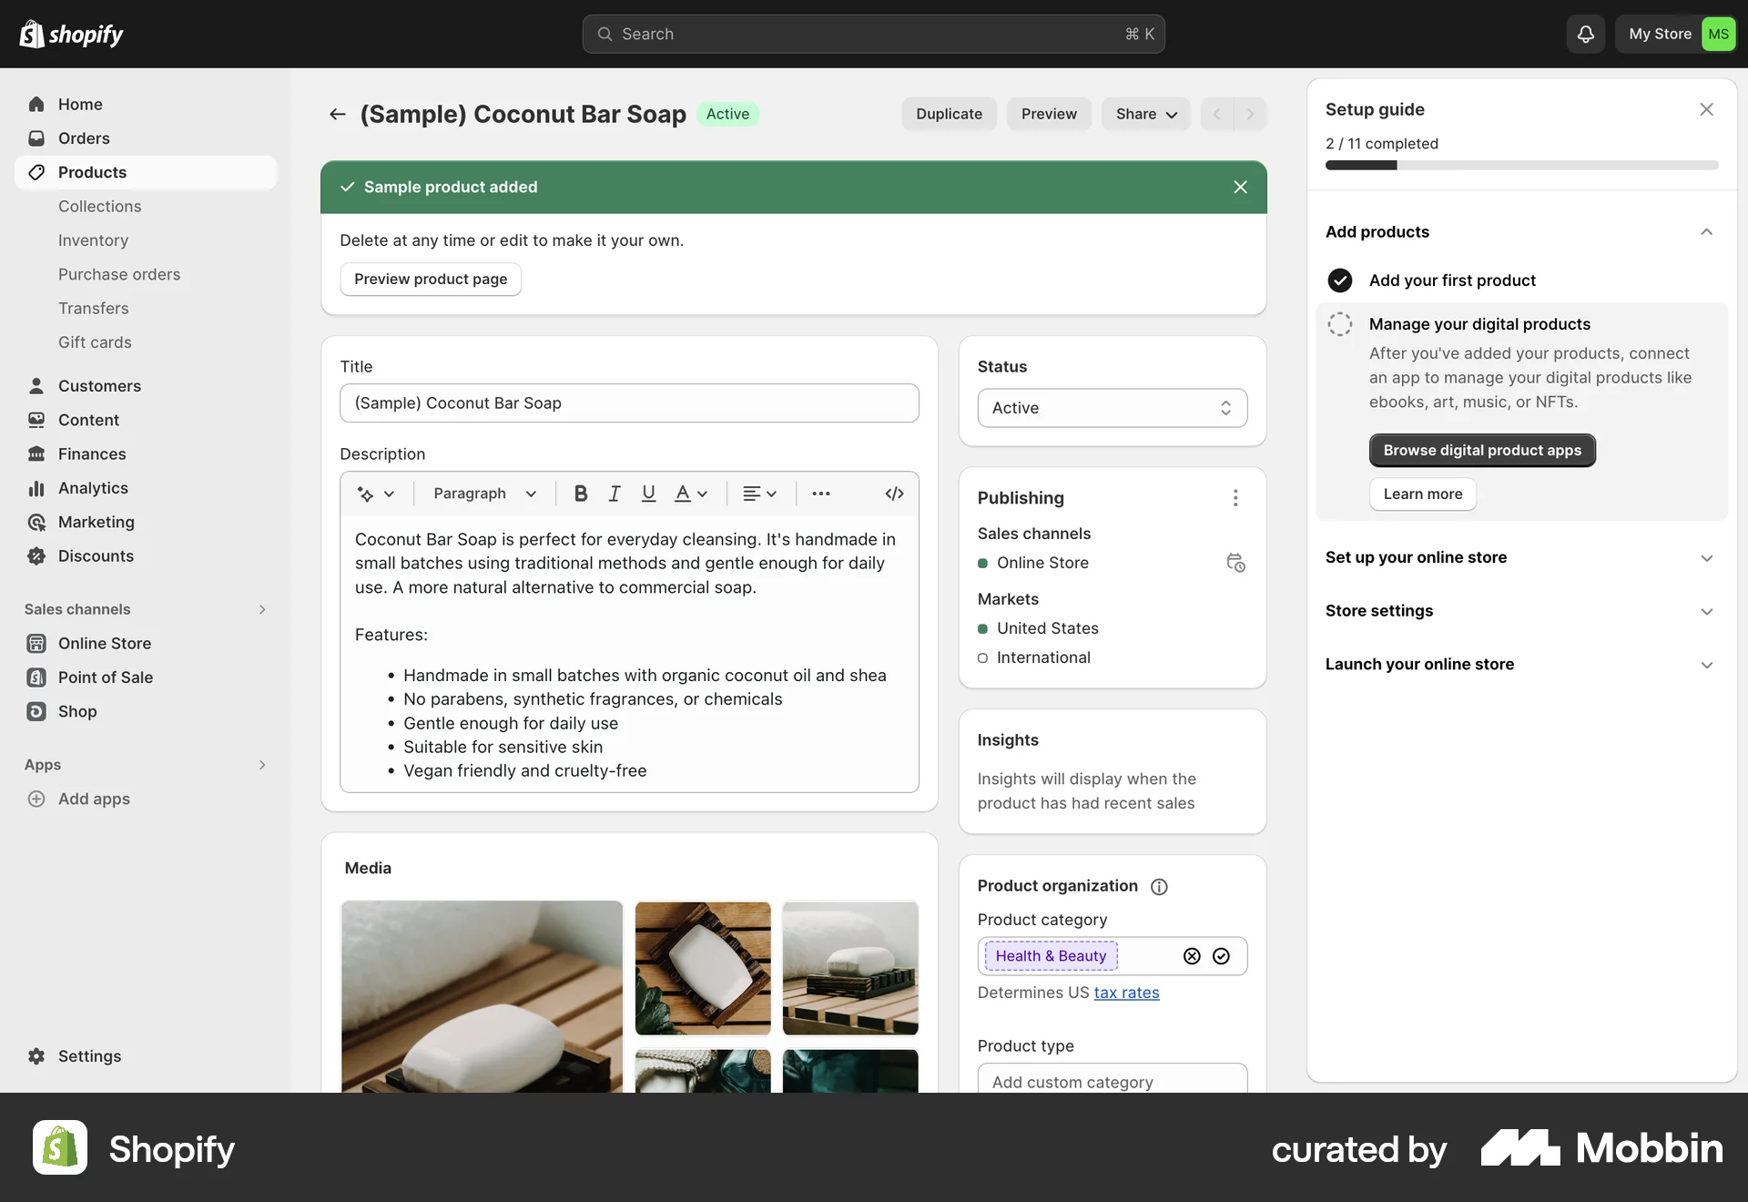Collapse the Add products section

click(x=1706, y=232)
